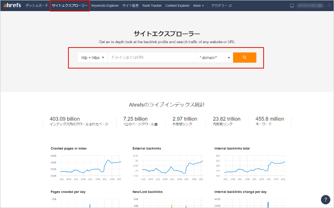Open the ダッシュボード menu item
334x208 pixels.
(37, 6)
